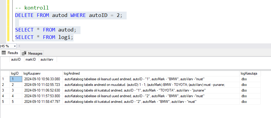Screen dimensions: 271x118
Task: Place cursor in SELECT * FROM logi line
Action: pos(44,37)
